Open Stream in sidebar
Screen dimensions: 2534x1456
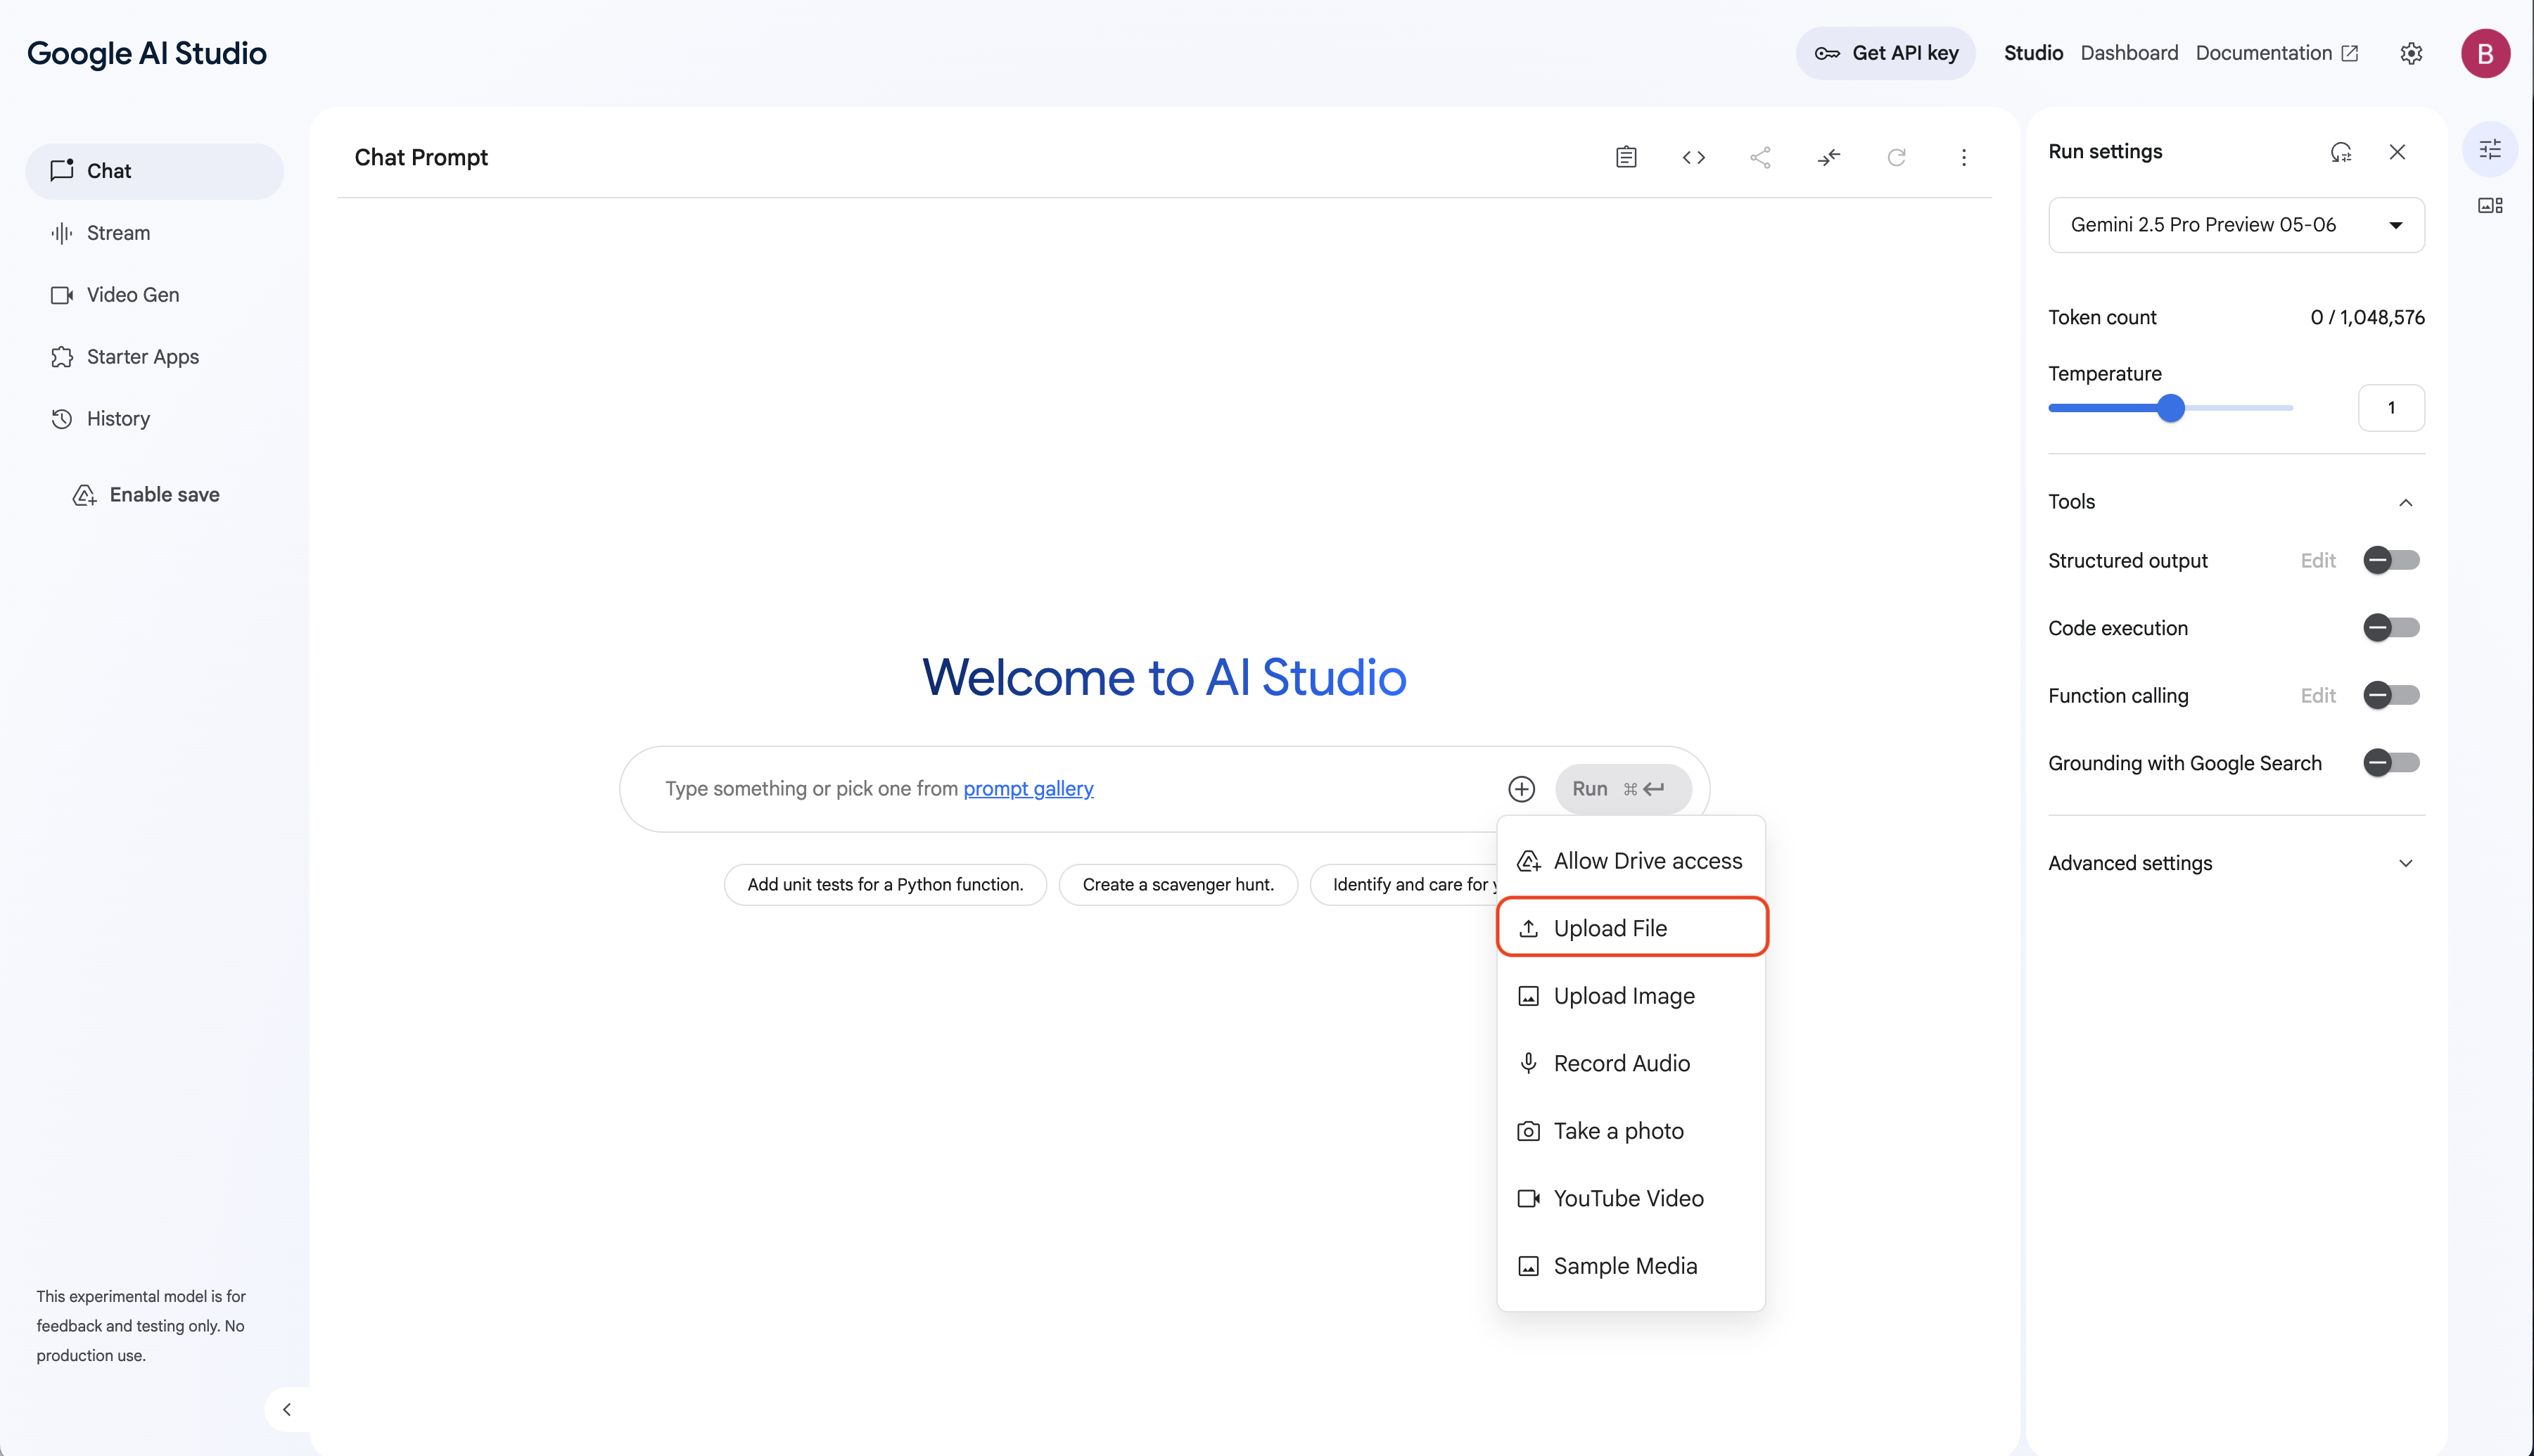(x=155, y=233)
